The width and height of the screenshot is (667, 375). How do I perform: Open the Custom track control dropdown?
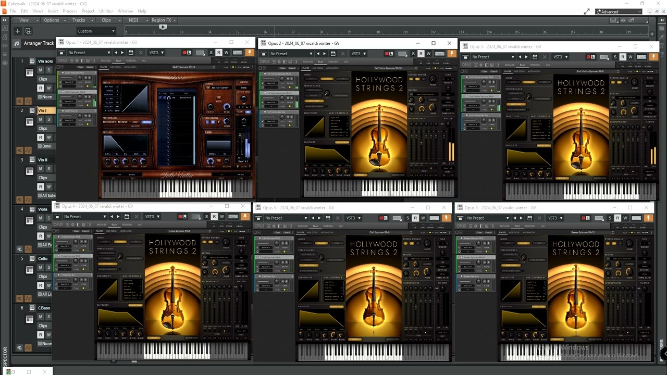[x=96, y=31]
